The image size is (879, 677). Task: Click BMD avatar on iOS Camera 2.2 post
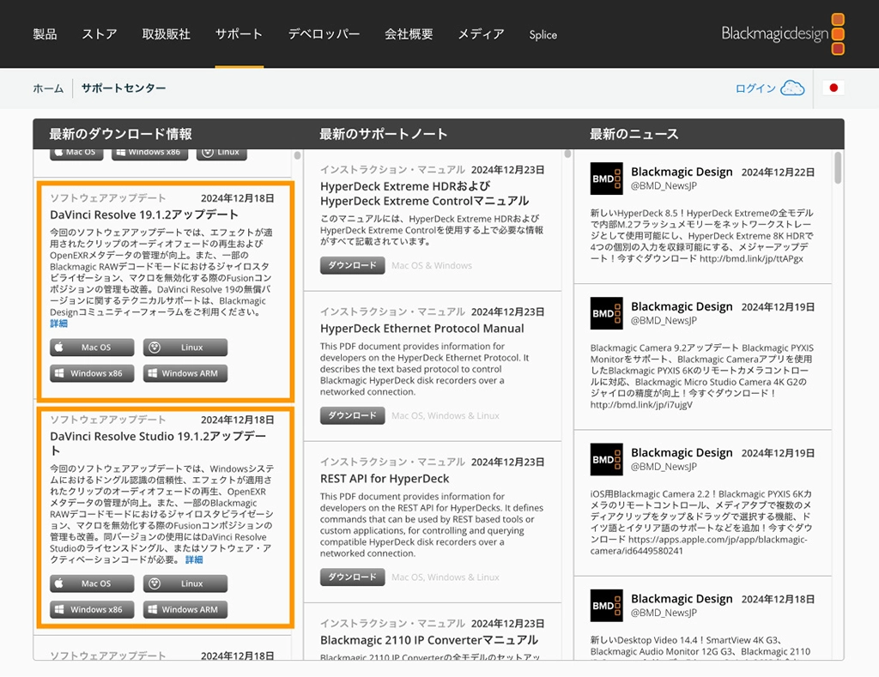point(607,460)
